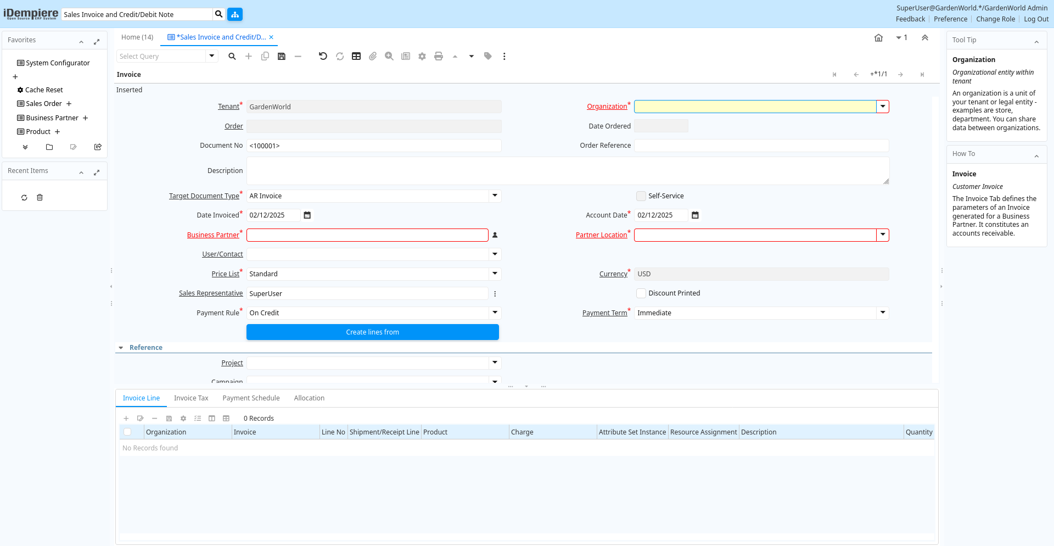Screen dimensions: 1054x546
Task: Click the Save record icon in toolbar
Action: 282,57
